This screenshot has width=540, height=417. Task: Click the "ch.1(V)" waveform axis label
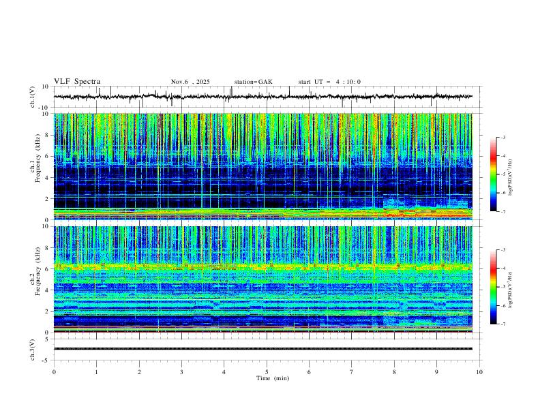click(33, 97)
